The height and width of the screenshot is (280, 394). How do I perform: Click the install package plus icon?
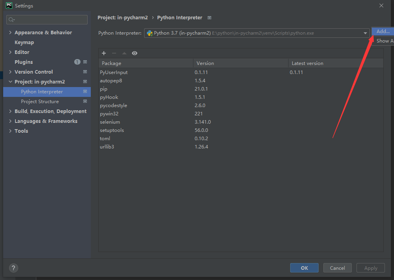point(104,53)
